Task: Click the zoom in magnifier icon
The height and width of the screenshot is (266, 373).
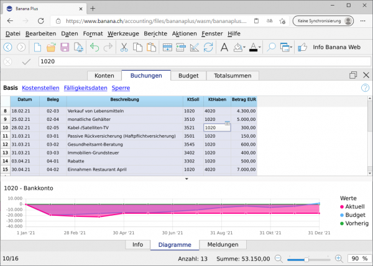Action: pyautogui.click(x=339, y=259)
